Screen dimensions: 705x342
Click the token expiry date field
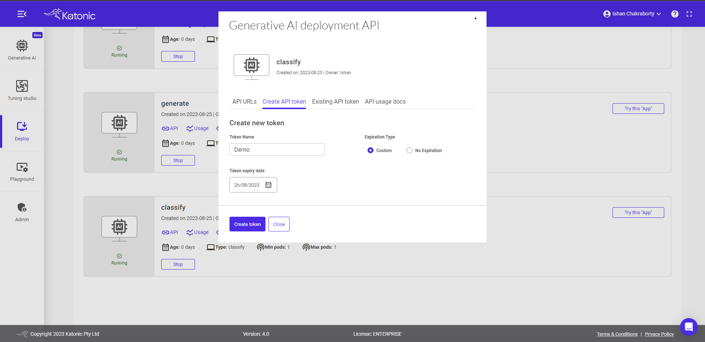point(253,185)
